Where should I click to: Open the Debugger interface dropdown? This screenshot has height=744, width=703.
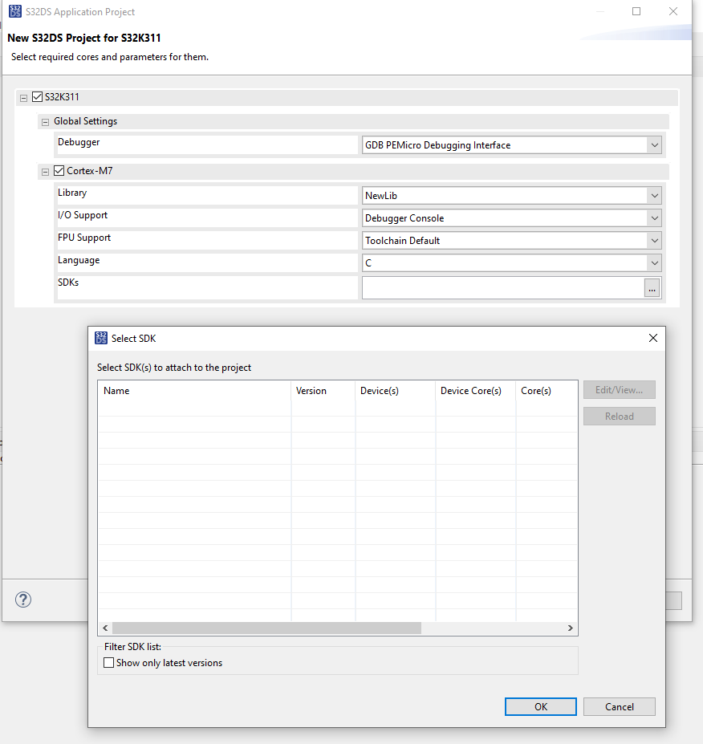pyautogui.click(x=654, y=144)
